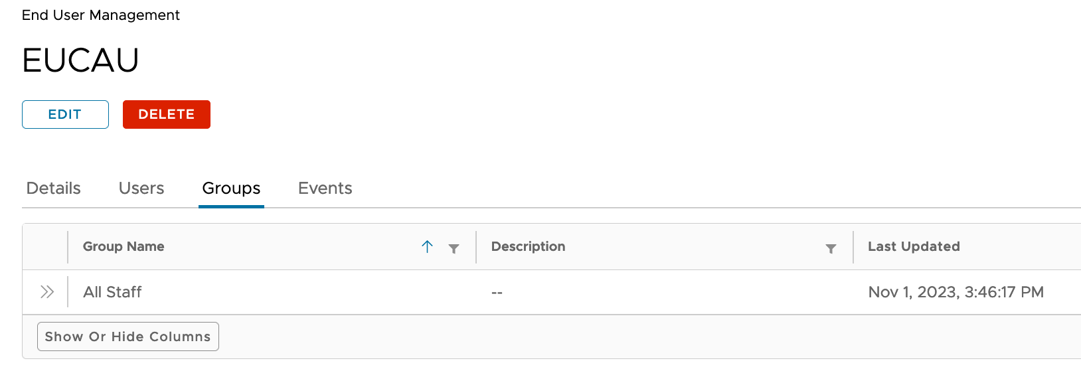Viewport: 1081px width, 373px height.
Task: Click the All Staff description cell
Action: tap(497, 293)
